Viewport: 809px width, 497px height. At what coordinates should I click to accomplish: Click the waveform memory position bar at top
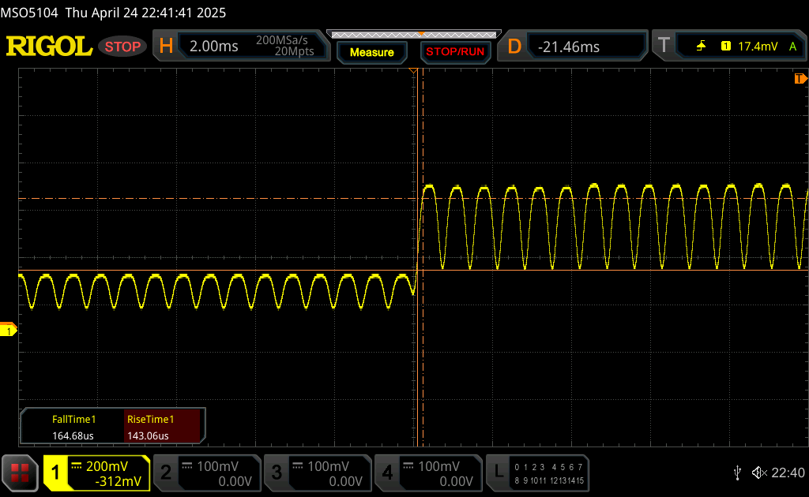point(412,35)
